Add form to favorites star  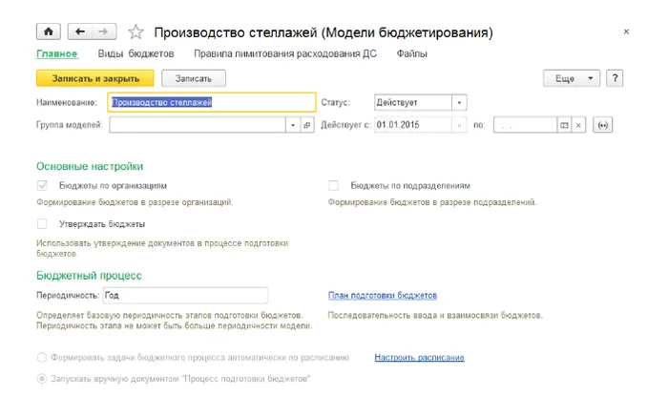[x=136, y=31]
